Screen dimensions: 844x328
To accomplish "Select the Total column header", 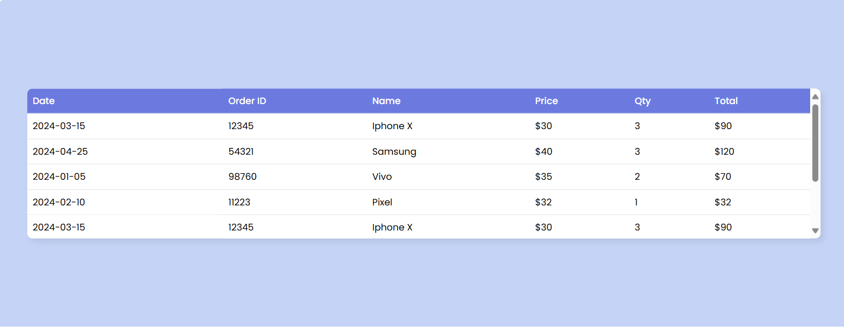I will coord(726,101).
